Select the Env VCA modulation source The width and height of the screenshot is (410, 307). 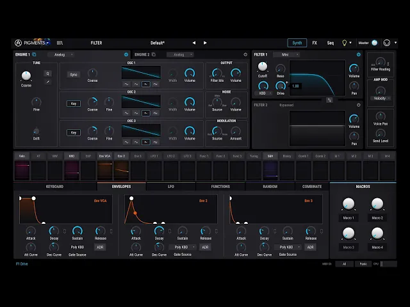pyautogui.click(x=104, y=156)
